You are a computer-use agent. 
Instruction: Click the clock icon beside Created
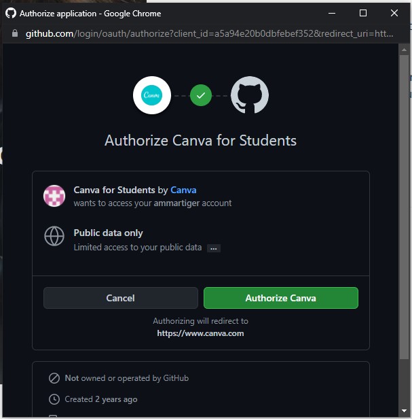coord(54,399)
